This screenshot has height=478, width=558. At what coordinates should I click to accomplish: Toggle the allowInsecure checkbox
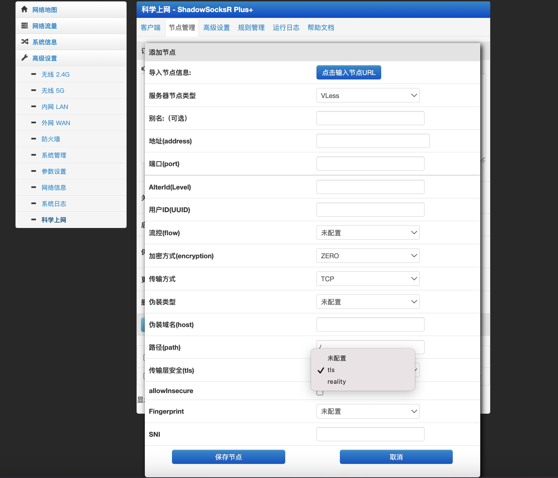[320, 392]
